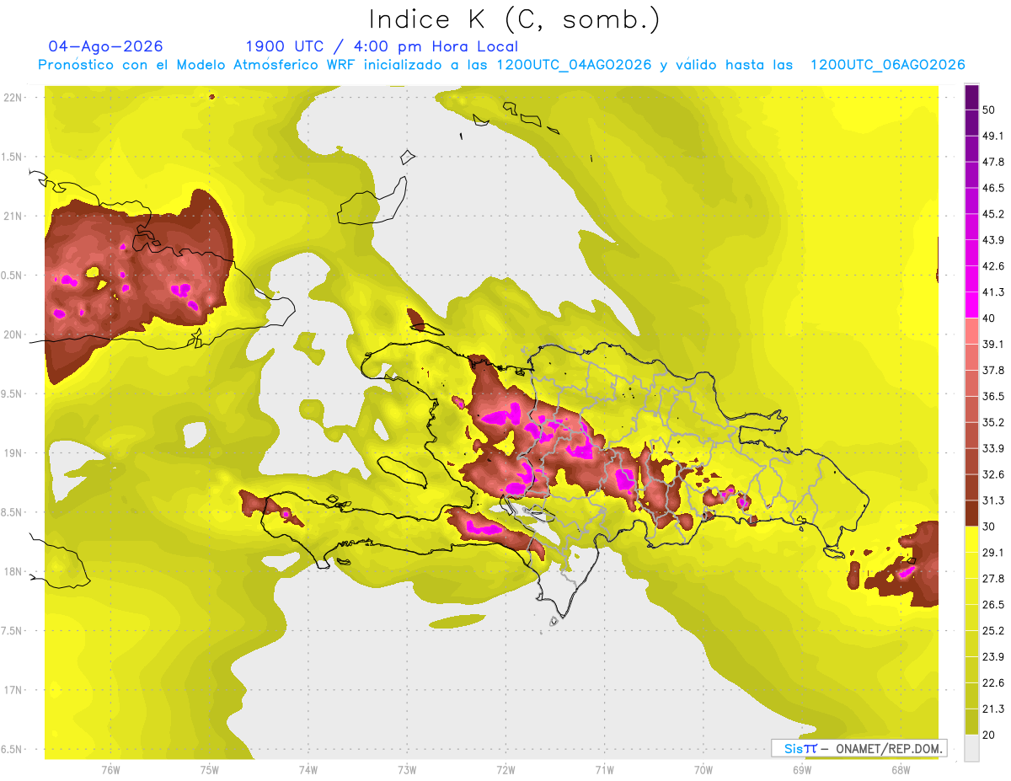Click the 20N latitude axis label
This screenshot has width=1011, height=781.
pyautogui.click(x=13, y=334)
